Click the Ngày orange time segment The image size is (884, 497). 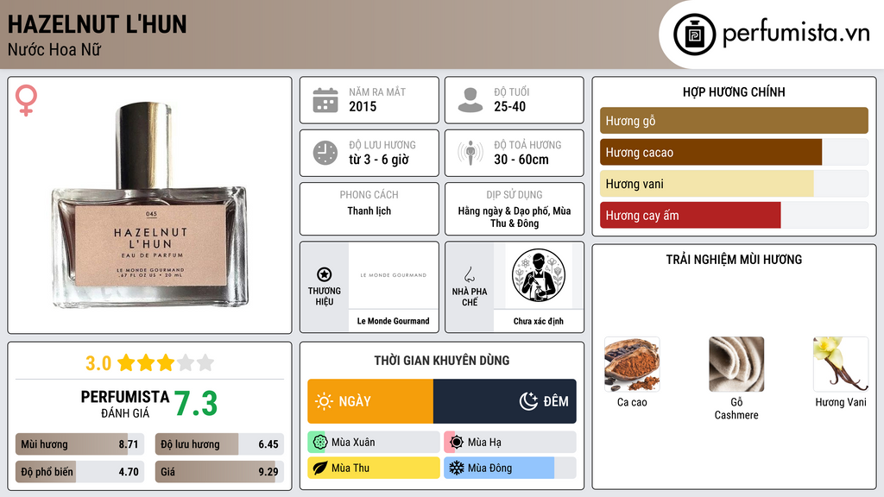point(370,401)
